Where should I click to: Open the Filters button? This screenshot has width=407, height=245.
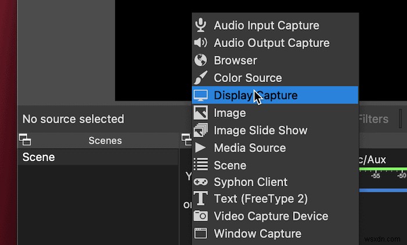(x=373, y=119)
